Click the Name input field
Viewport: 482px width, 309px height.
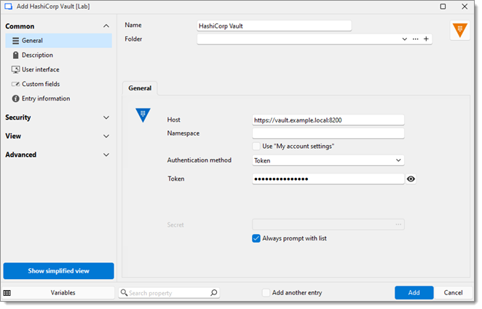(274, 26)
